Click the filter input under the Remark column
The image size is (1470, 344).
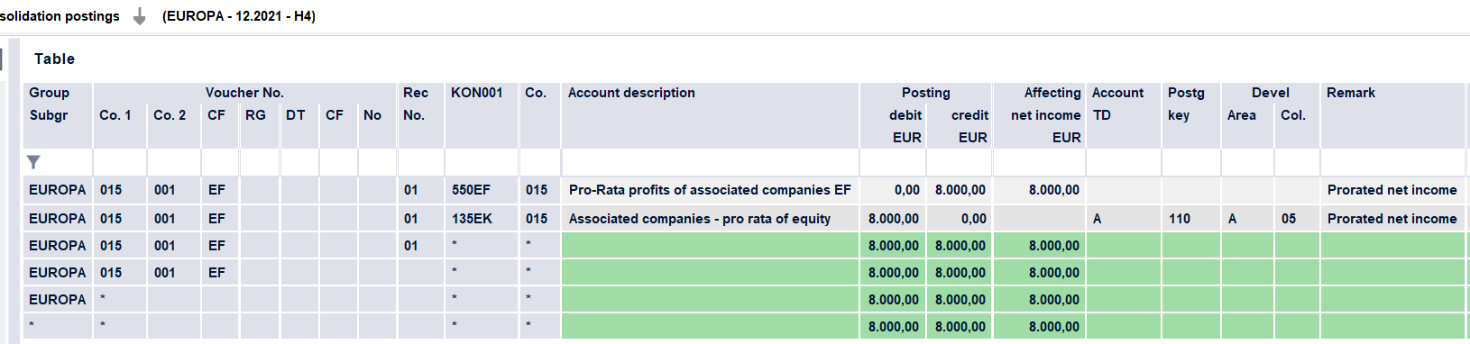(1392, 162)
